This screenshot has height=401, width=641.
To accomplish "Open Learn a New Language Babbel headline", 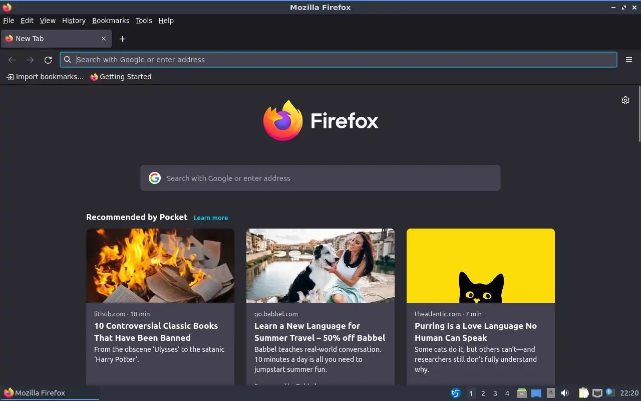I will pos(319,332).
